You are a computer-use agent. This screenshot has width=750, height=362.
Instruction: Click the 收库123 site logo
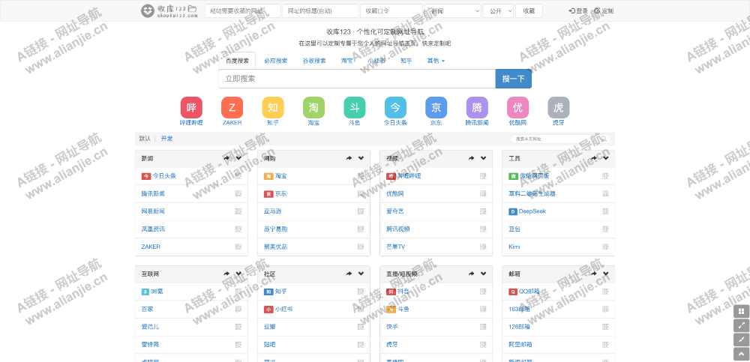[x=169, y=11]
